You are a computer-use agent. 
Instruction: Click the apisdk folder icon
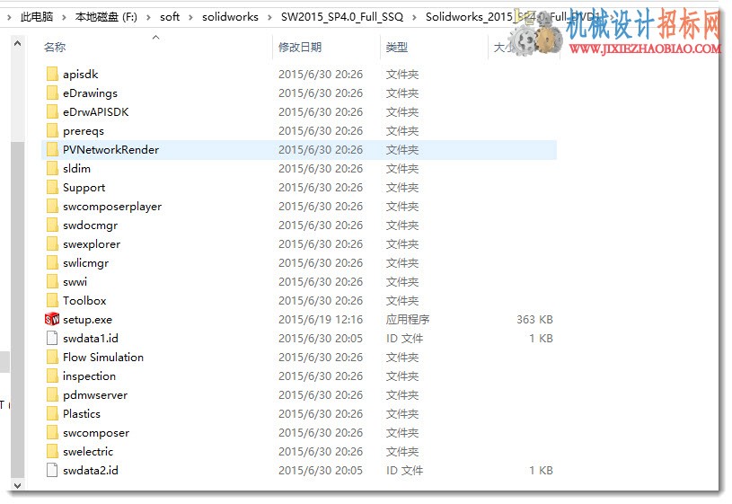click(x=52, y=74)
